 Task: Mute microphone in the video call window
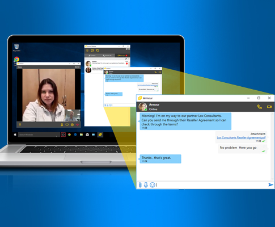click(62, 125)
